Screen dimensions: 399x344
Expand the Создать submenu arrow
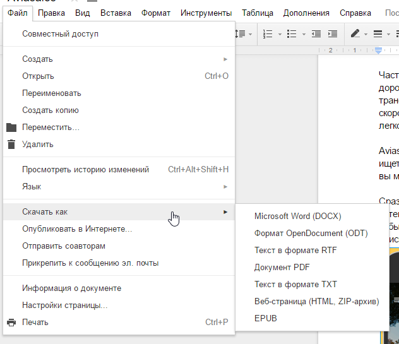click(225, 59)
